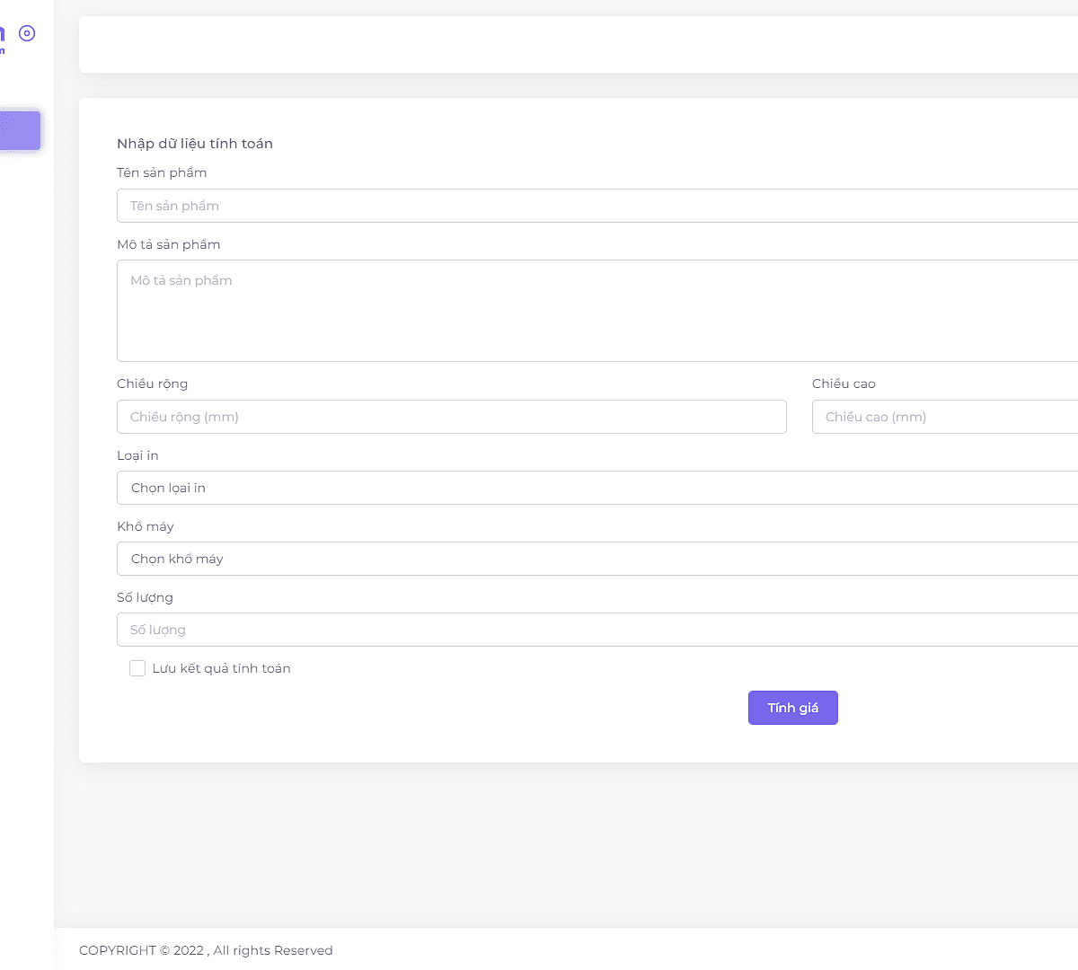Toggle the sidebar pin circle icon
This screenshot has height=970, width=1078.
pyautogui.click(x=27, y=33)
